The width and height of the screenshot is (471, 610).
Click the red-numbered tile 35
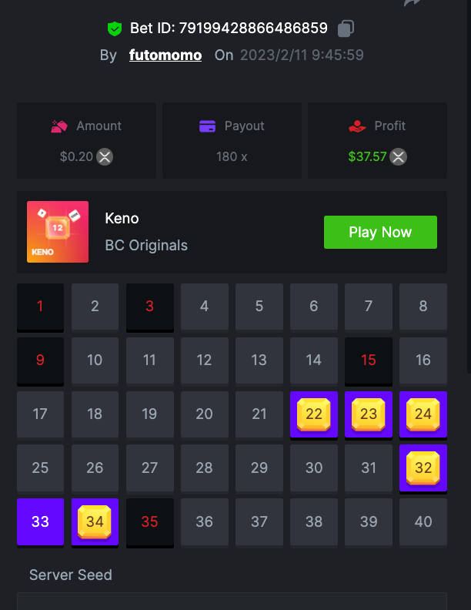149,522
